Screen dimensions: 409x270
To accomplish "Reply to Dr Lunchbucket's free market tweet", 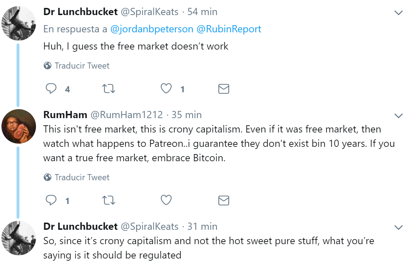I will pyautogui.click(x=51, y=89).
